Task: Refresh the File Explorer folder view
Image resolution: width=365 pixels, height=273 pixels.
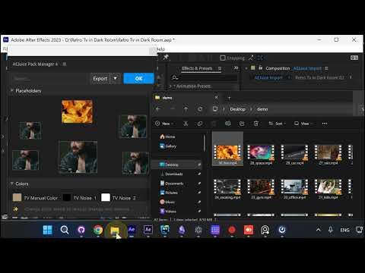Action: (x=200, y=109)
